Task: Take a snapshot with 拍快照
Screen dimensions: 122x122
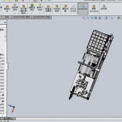Action: [x=104, y=8]
